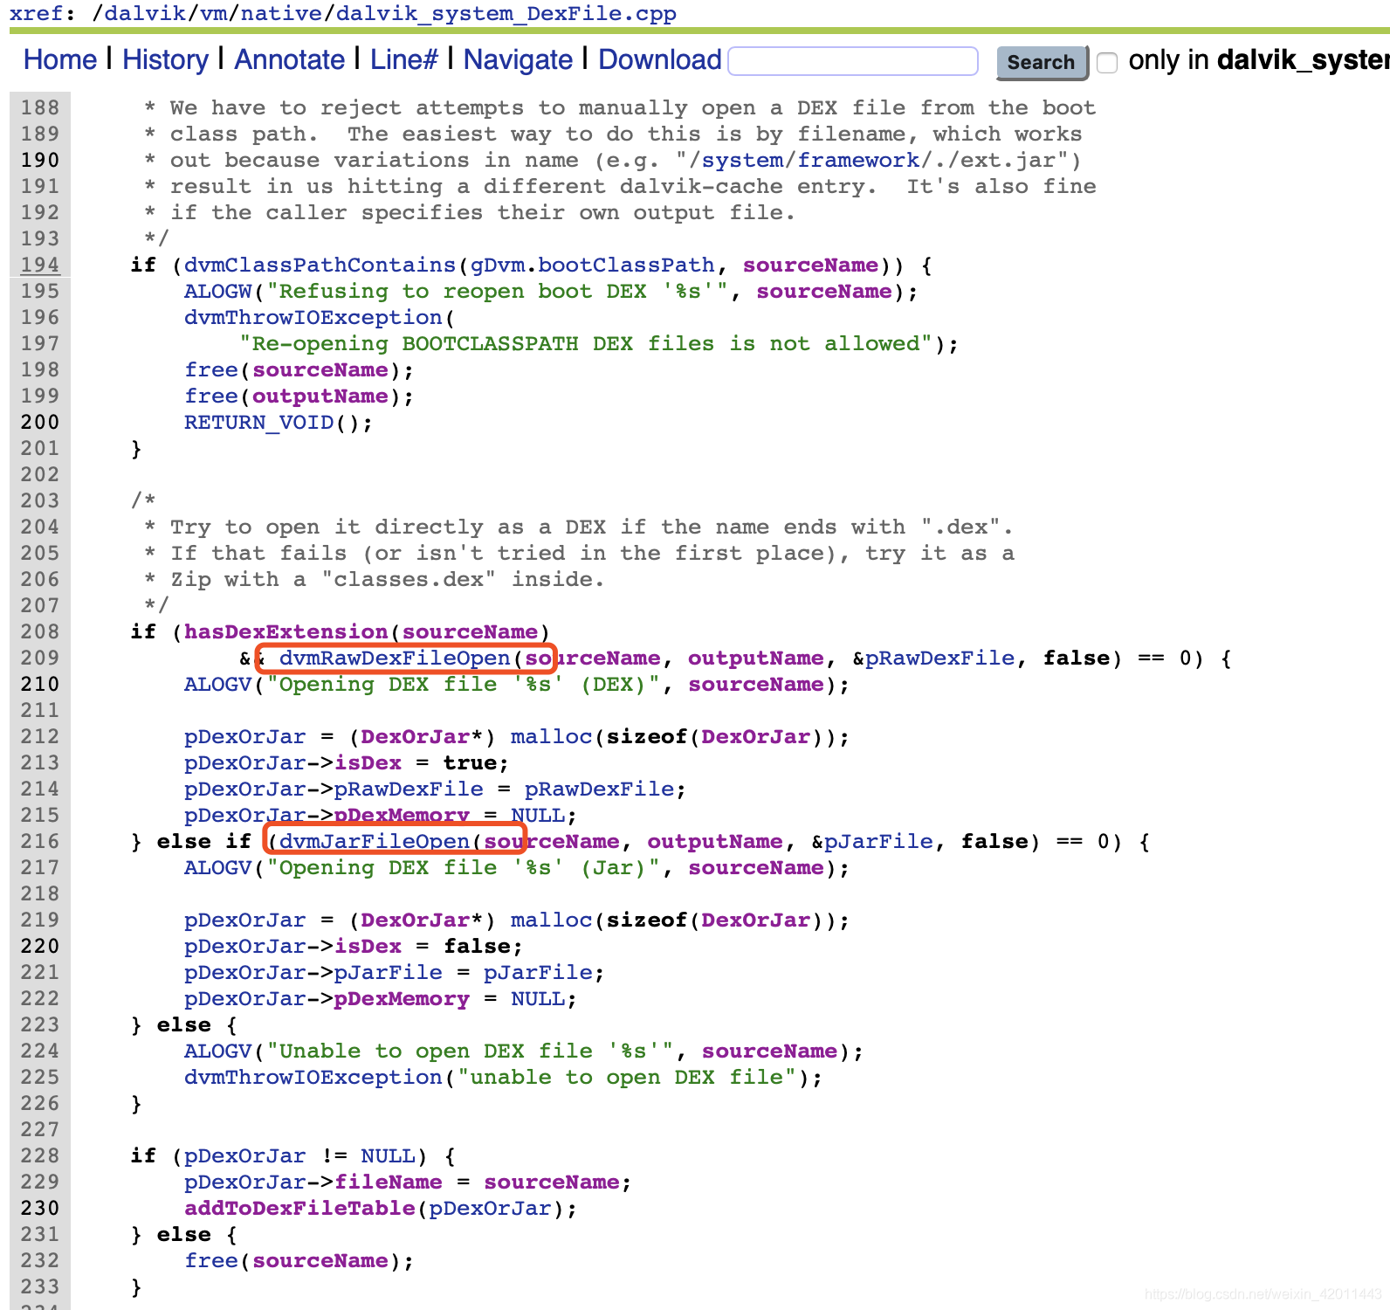Jump to line number 230
Screen dimensions: 1390x1310
40,1208
